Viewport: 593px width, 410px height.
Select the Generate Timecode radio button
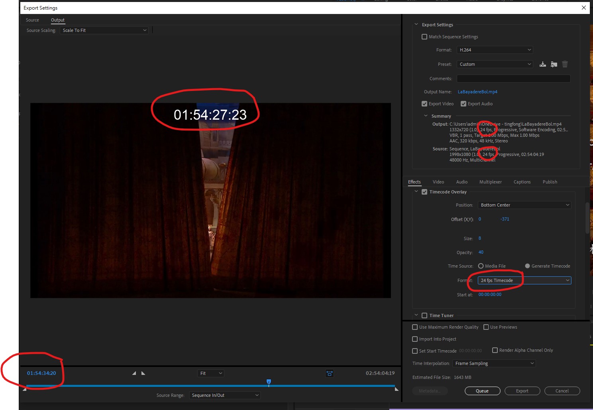527,266
